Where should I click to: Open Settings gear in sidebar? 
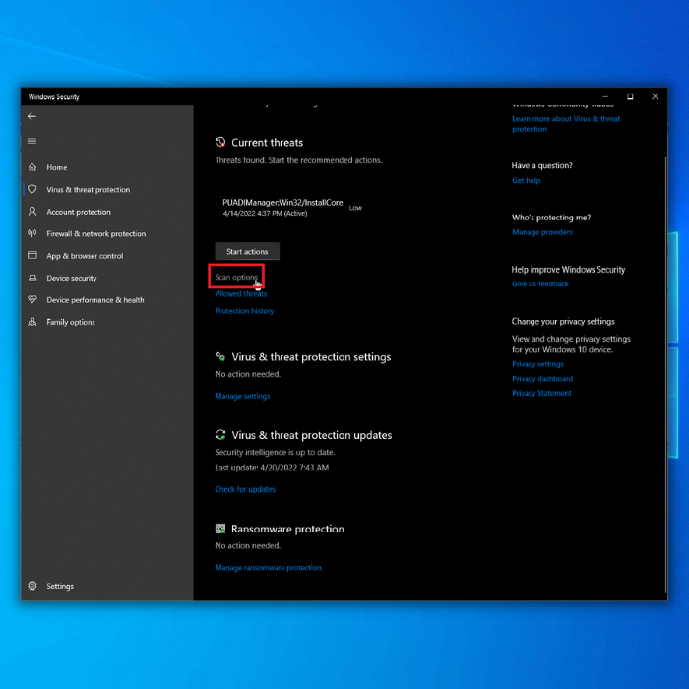32,586
